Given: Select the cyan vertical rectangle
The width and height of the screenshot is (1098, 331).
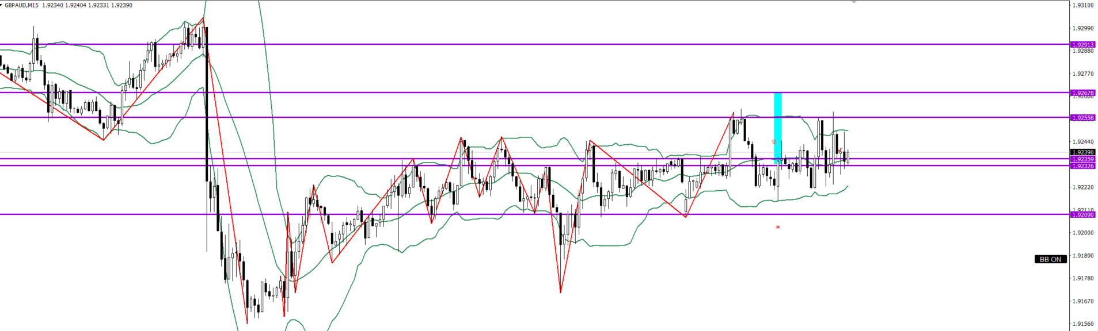Looking at the screenshot, I should (x=777, y=126).
